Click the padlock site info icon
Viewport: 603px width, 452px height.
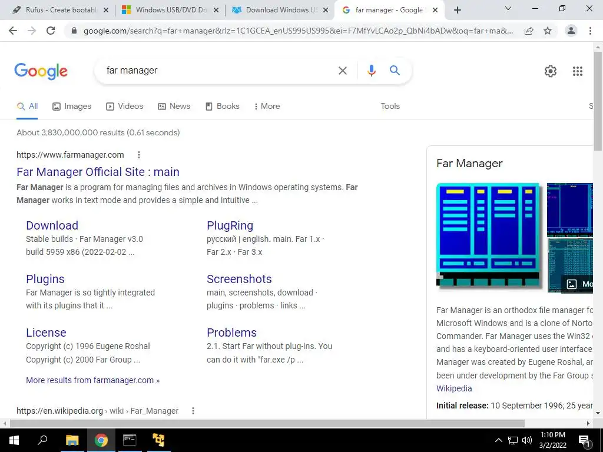tap(74, 31)
